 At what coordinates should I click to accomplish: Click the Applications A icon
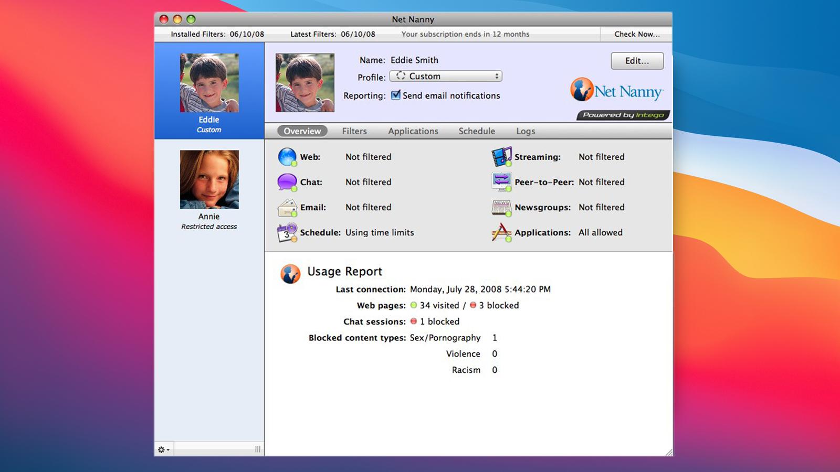pos(501,232)
